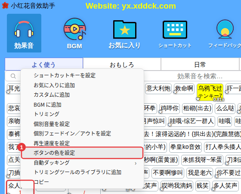
Task: Toggle favorite star on 多人笑声 button
Action: pyautogui.click(x=213, y=189)
